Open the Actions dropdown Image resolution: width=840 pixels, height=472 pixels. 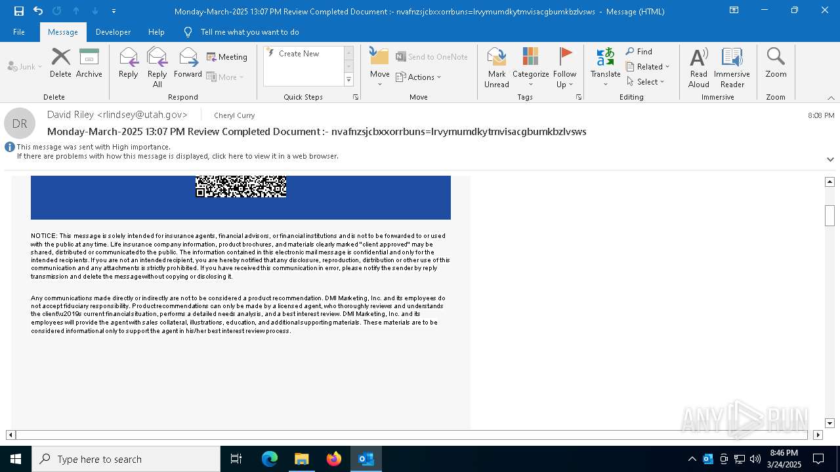419,77
